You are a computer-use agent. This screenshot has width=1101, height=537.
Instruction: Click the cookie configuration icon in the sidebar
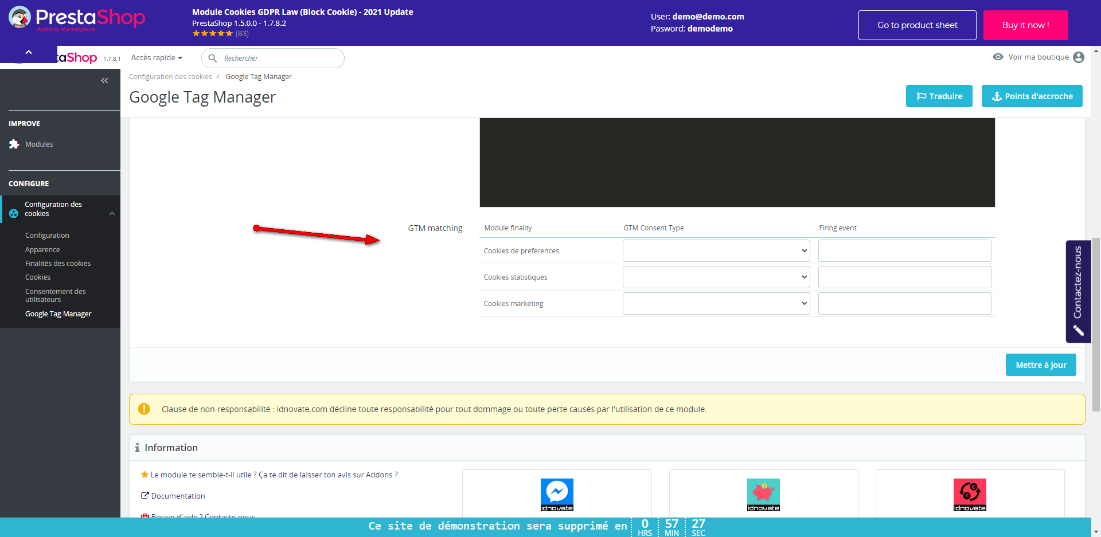tap(14, 213)
